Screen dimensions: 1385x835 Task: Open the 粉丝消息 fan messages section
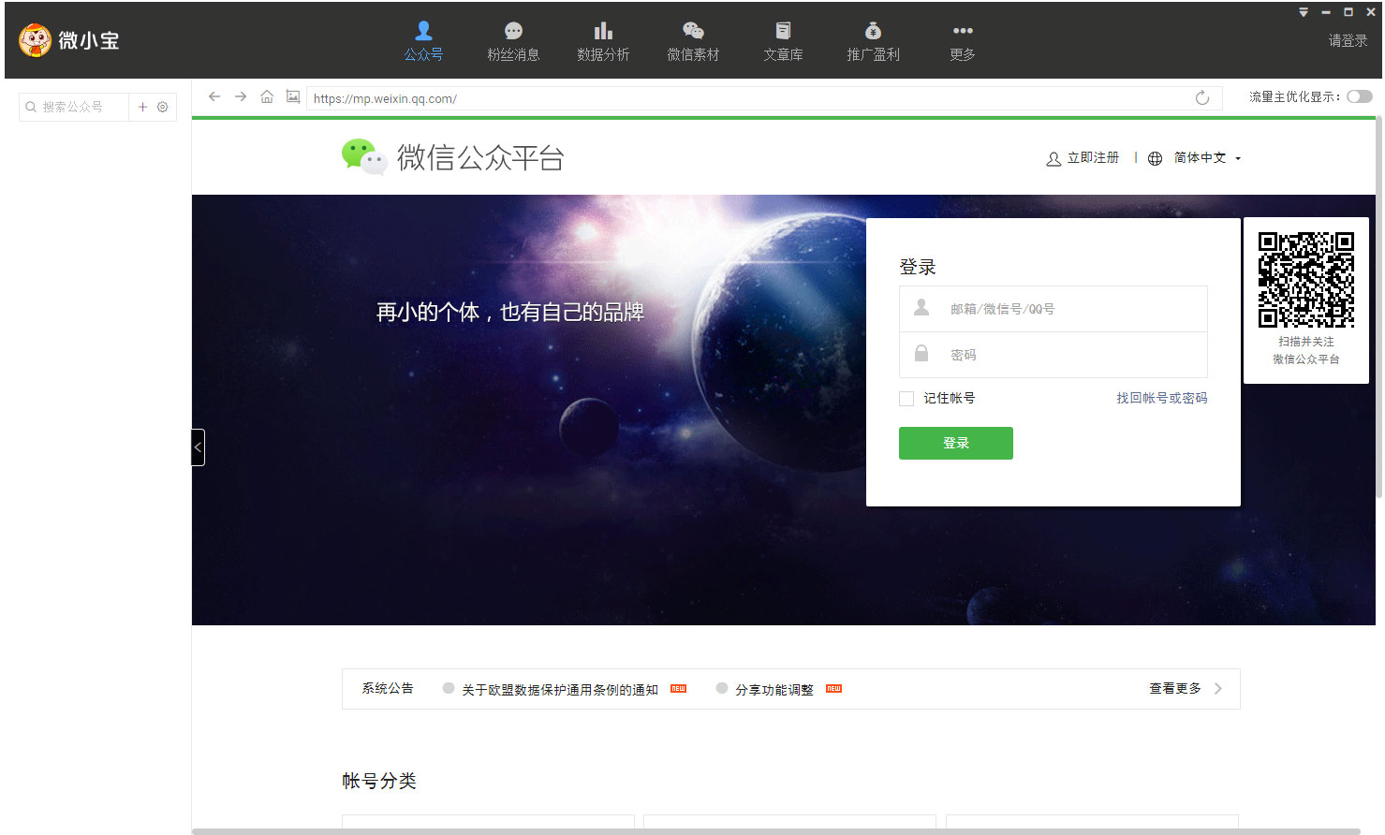point(513,42)
